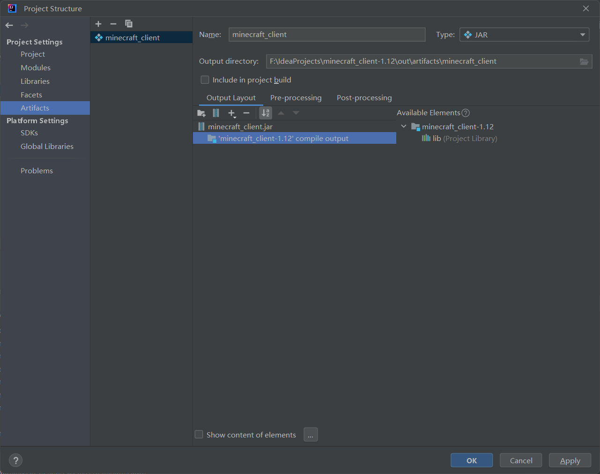Click the Cancel button
The width and height of the screenshot is (600, 474).
point(521,460)
